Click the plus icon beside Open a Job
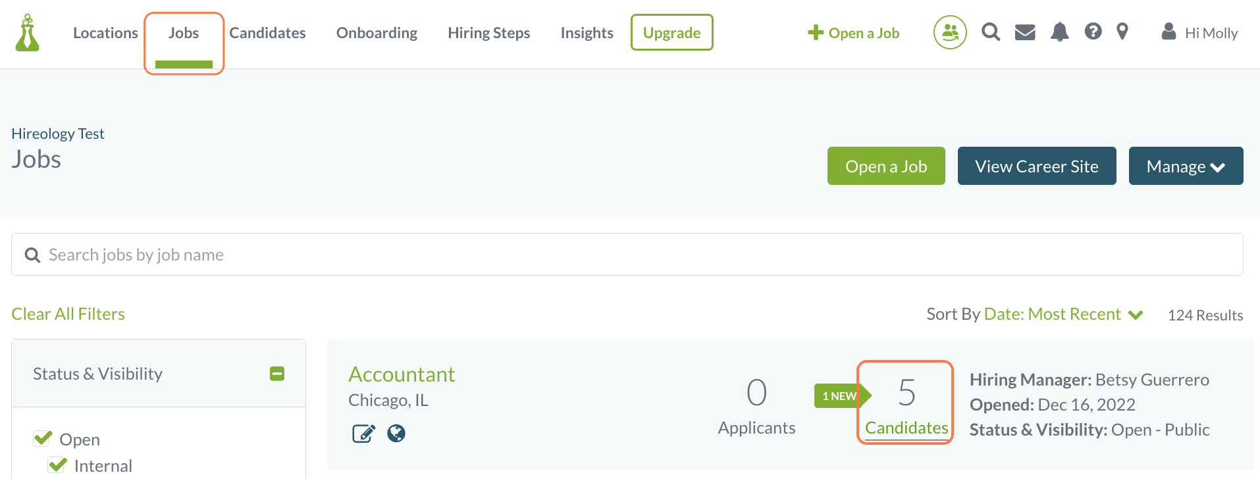 pyautogui.click(x=816, y=33)
